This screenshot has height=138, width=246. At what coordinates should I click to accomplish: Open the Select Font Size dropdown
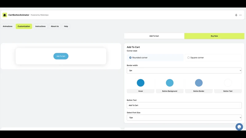point(184,117)
